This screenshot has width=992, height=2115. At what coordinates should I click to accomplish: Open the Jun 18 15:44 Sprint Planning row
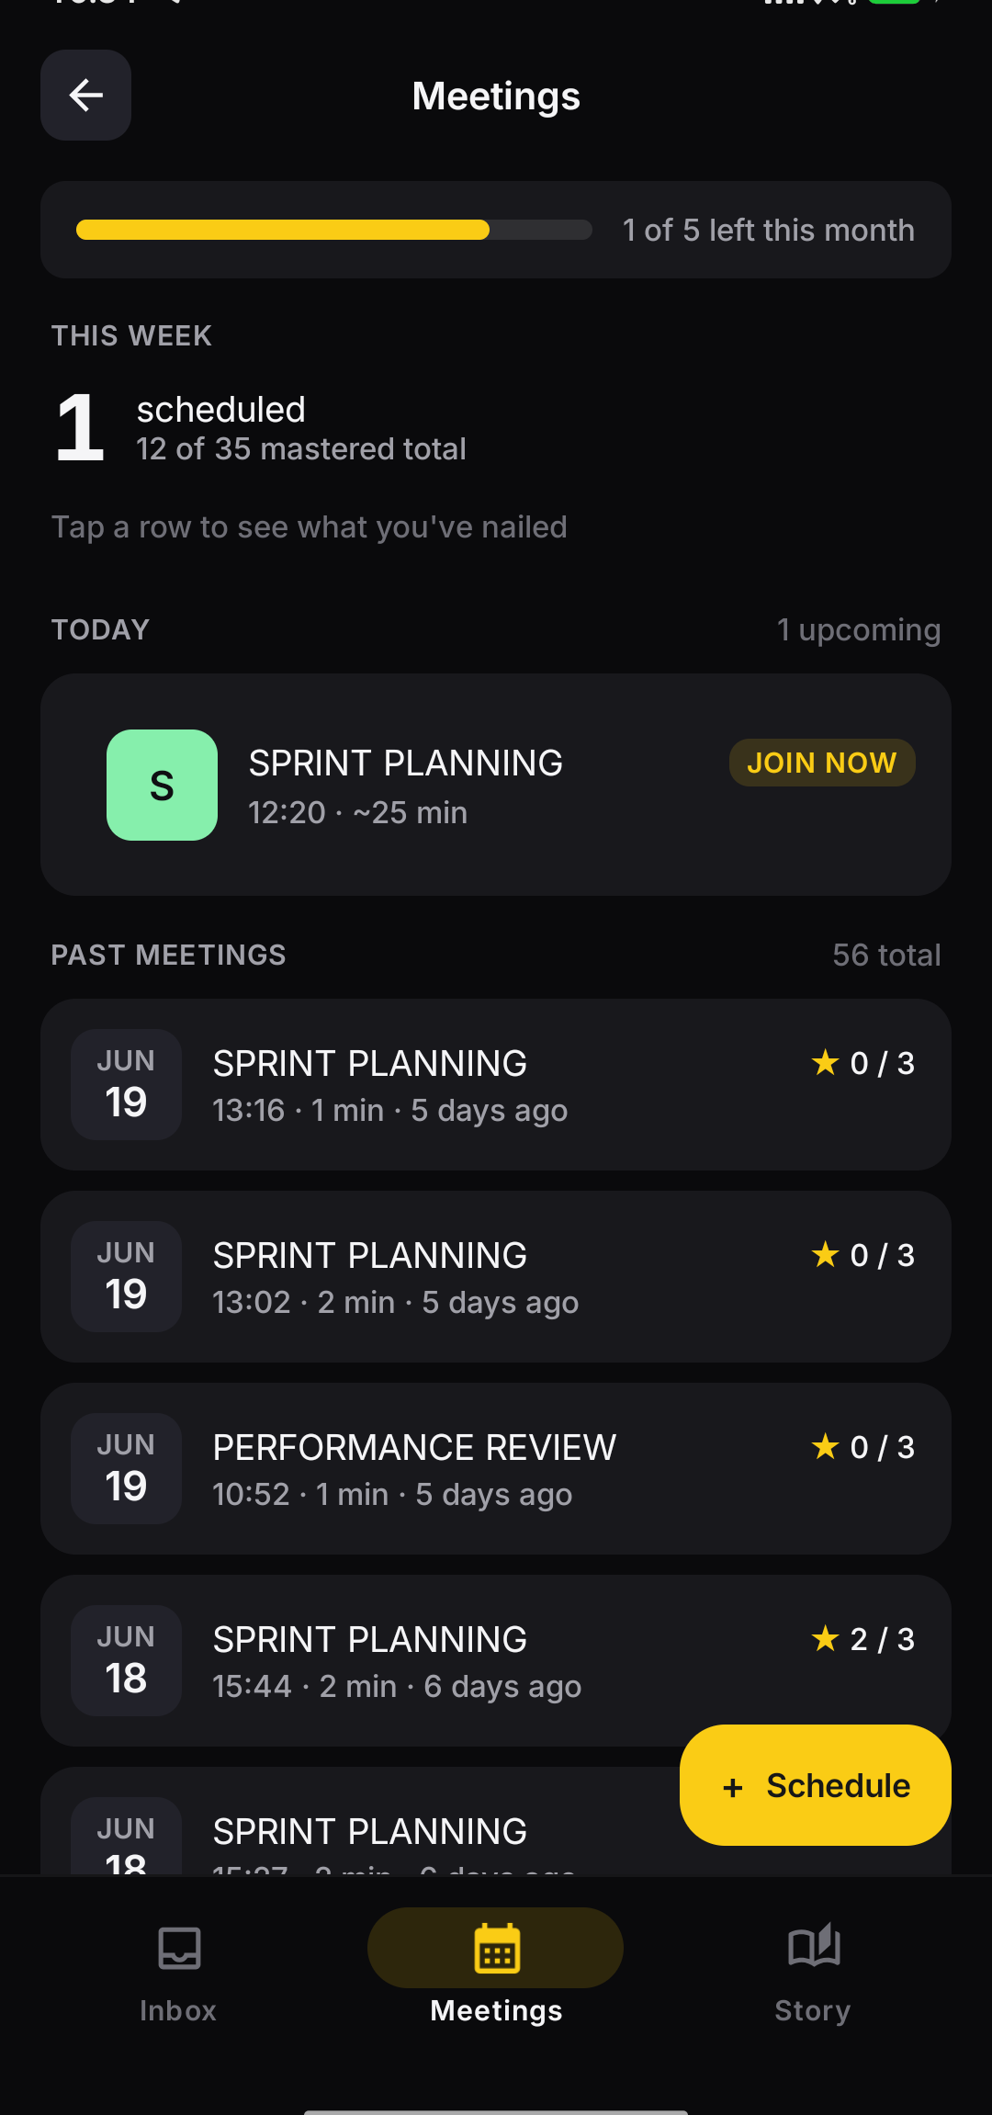pyautogui.click(x=496, y=1660)
